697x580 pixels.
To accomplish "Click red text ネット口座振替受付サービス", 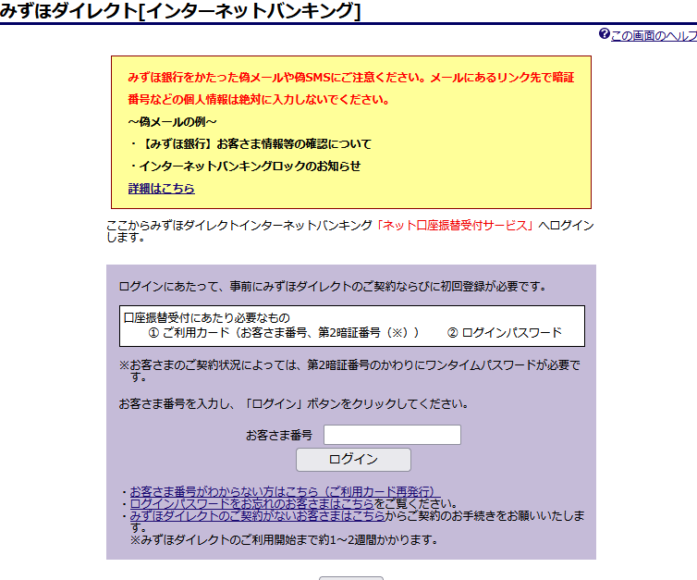I will [454, 226].
